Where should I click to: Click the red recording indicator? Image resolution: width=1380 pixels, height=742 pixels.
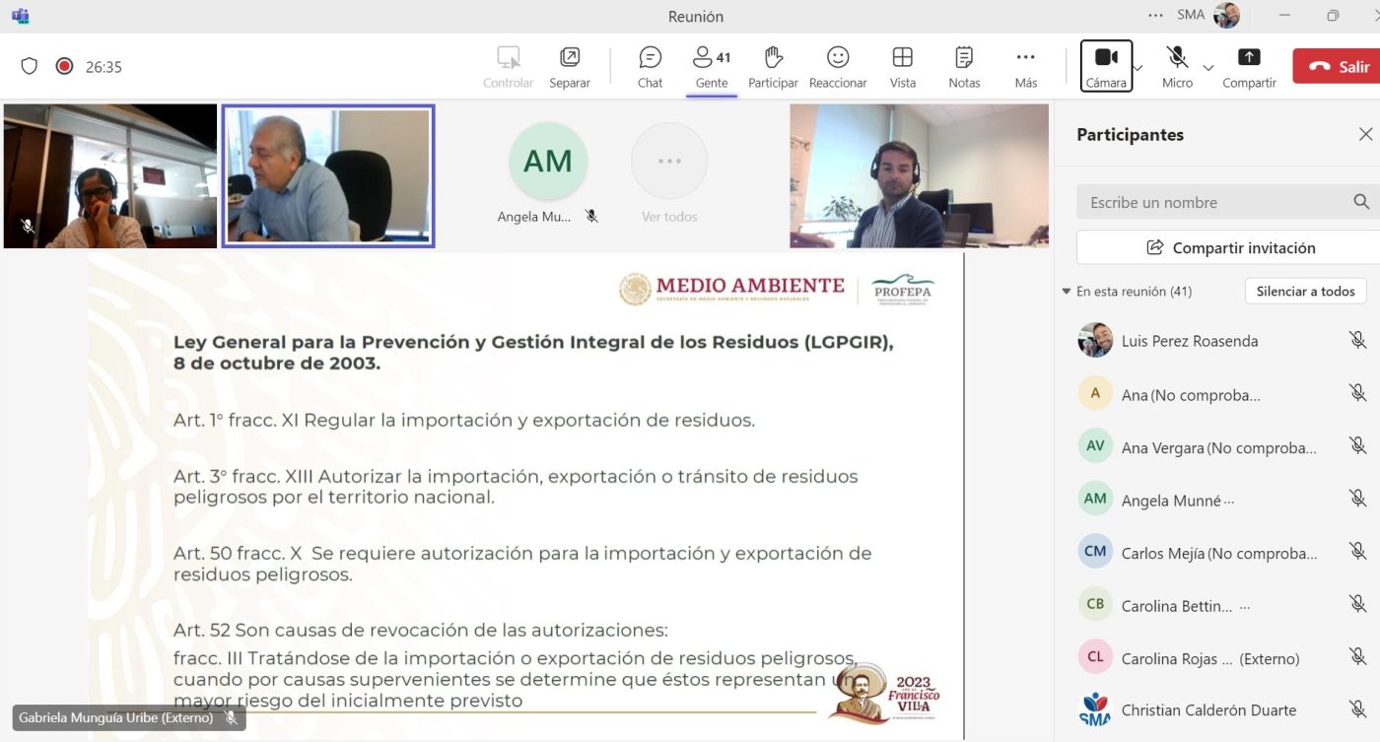pyautogui.click(x=64, y=66)
